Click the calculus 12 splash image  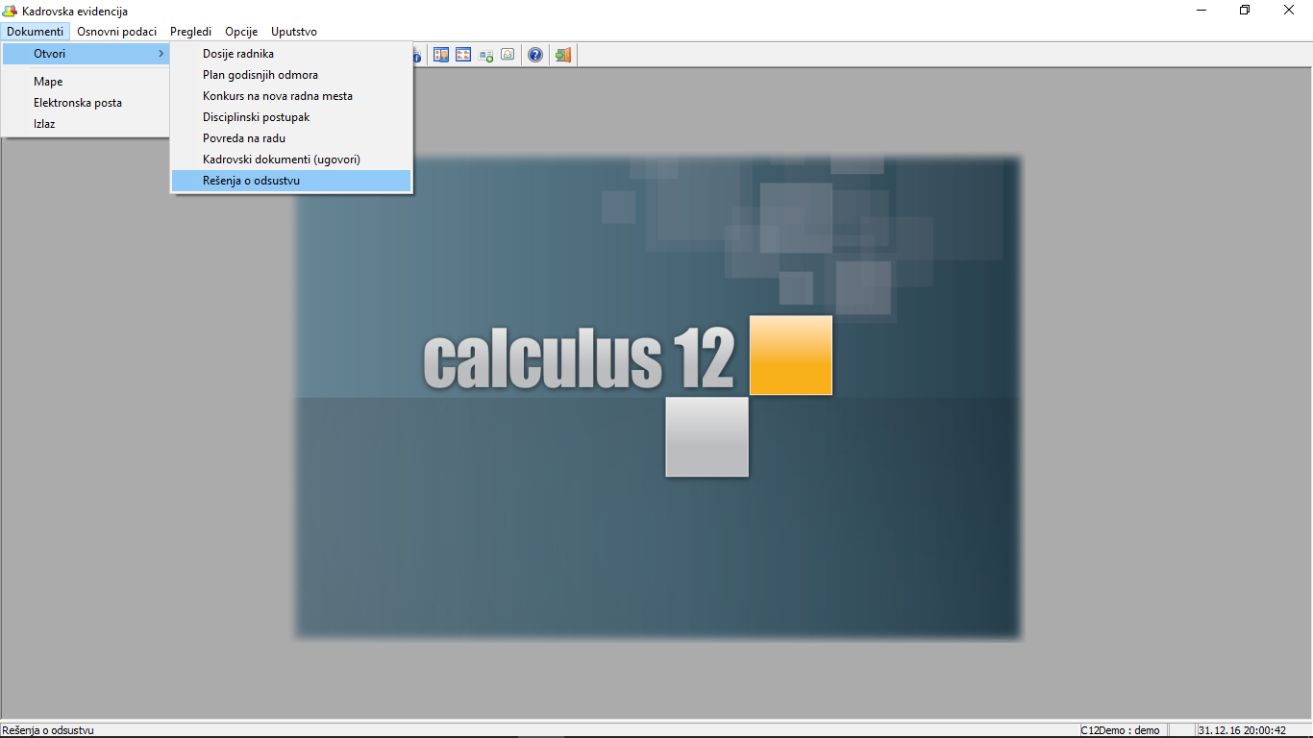pyautogui.click(x=657, y=397)
